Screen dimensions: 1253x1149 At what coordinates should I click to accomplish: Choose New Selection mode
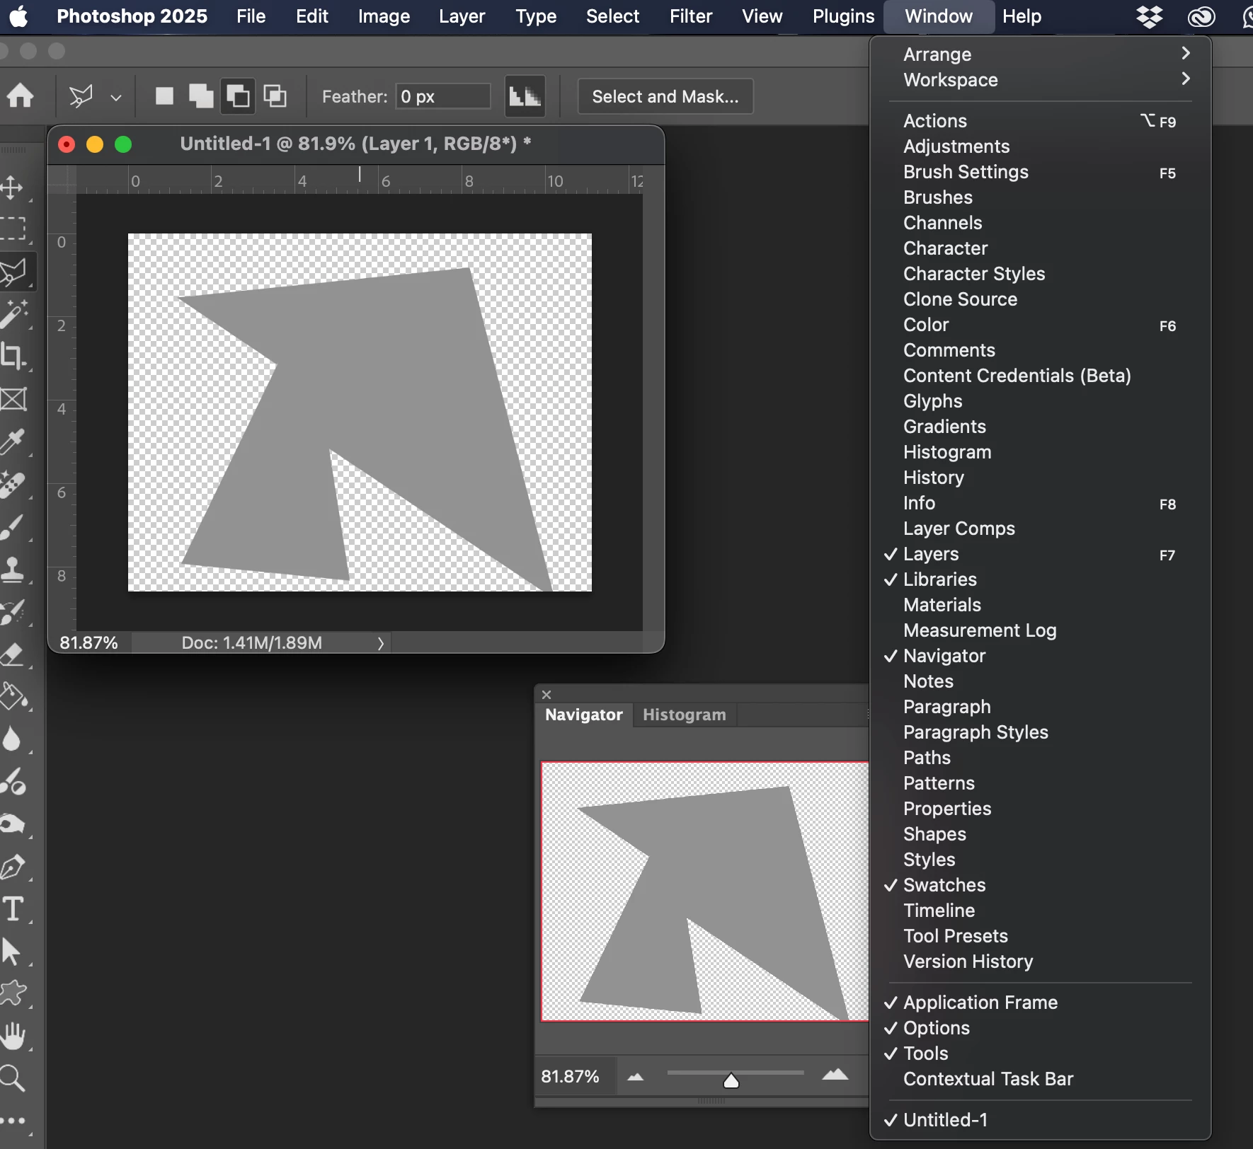164,96
